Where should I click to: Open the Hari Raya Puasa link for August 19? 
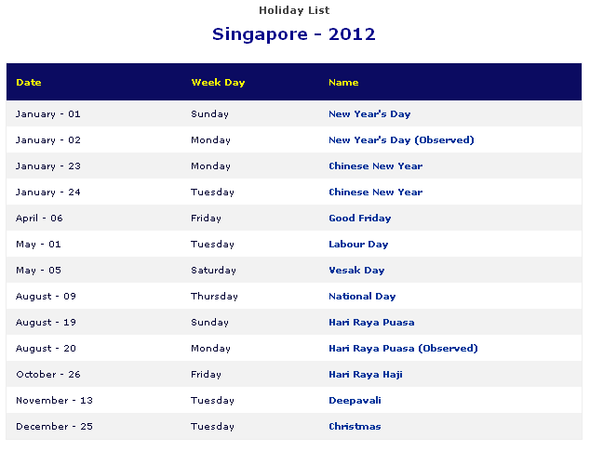coord(371,323)
